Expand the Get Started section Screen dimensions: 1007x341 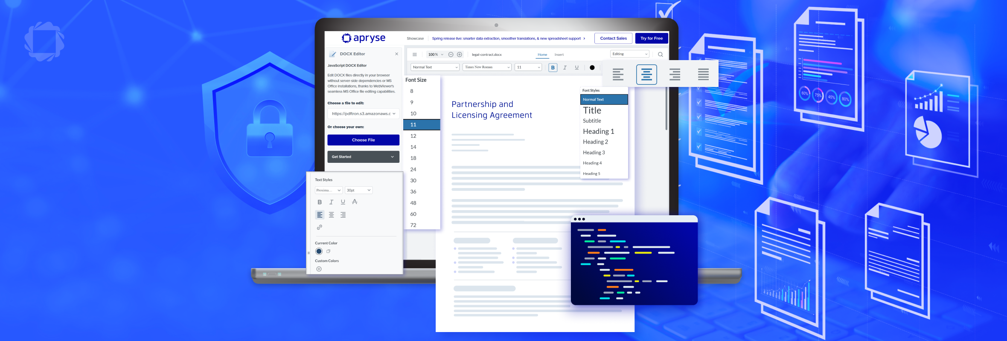(364, 157)
